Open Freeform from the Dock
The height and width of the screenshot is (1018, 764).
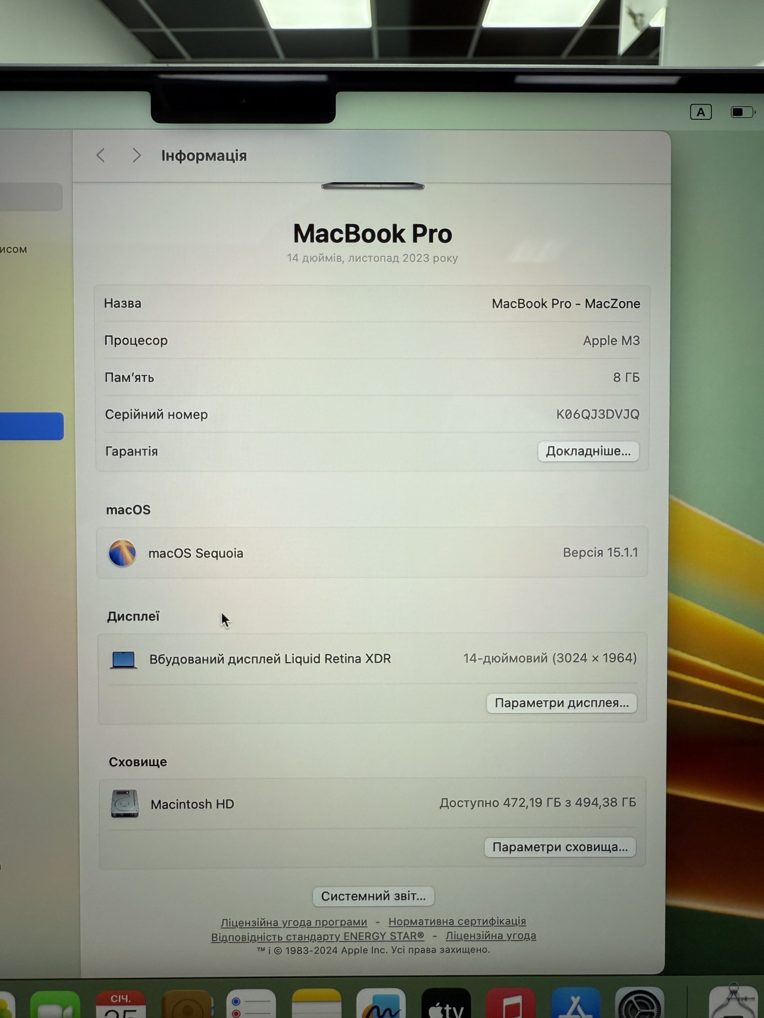(x=381, y=1003)
